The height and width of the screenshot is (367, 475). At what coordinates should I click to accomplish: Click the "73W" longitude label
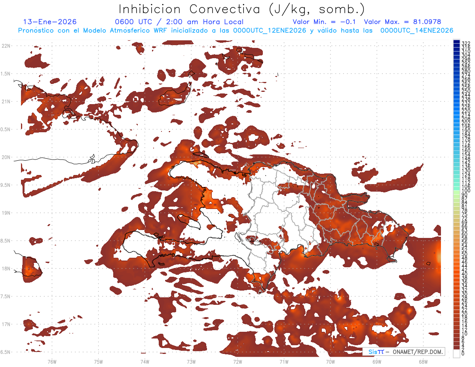coord(191,361)
